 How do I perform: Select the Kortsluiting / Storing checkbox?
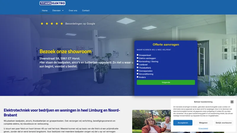point(137,61)
